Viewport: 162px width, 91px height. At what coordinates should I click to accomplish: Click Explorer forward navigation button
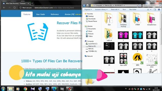coord(87,5)
